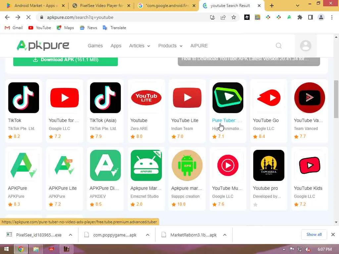Open the YouTube Vanced app icon

310,98
